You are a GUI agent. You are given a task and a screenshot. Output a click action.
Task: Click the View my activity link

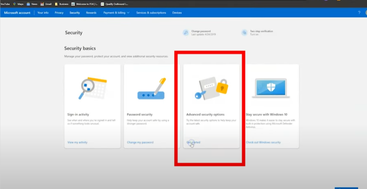[78, 142]
